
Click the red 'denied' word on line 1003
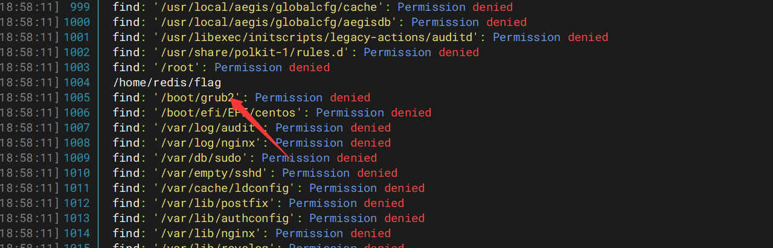coord(310,68)
